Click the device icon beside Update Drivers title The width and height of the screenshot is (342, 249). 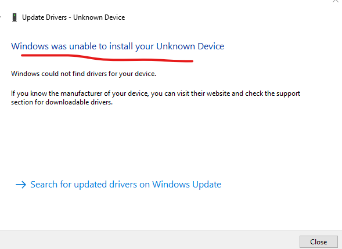15,17
